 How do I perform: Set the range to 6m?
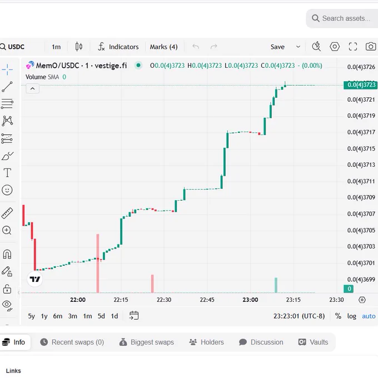coord(58,316)
